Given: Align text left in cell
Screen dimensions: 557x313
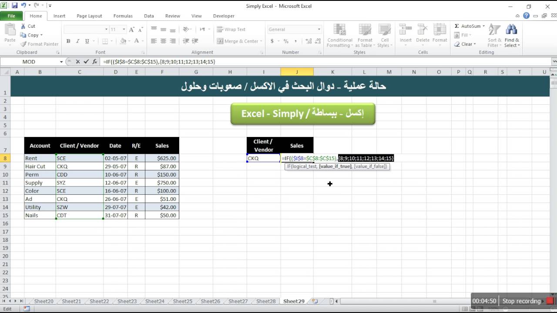Looking at the screenshot, I should (154, 41).
